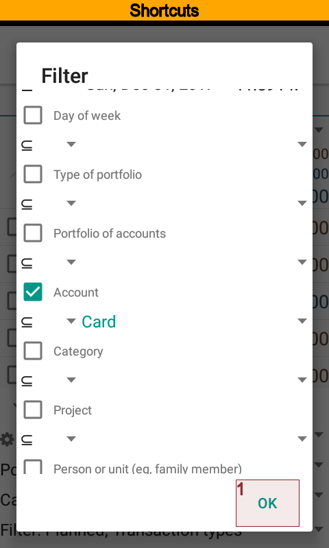This screenshot has height=548, width=329.
Task: Click the subset operator icon for Account
Action: click(27, 321)
